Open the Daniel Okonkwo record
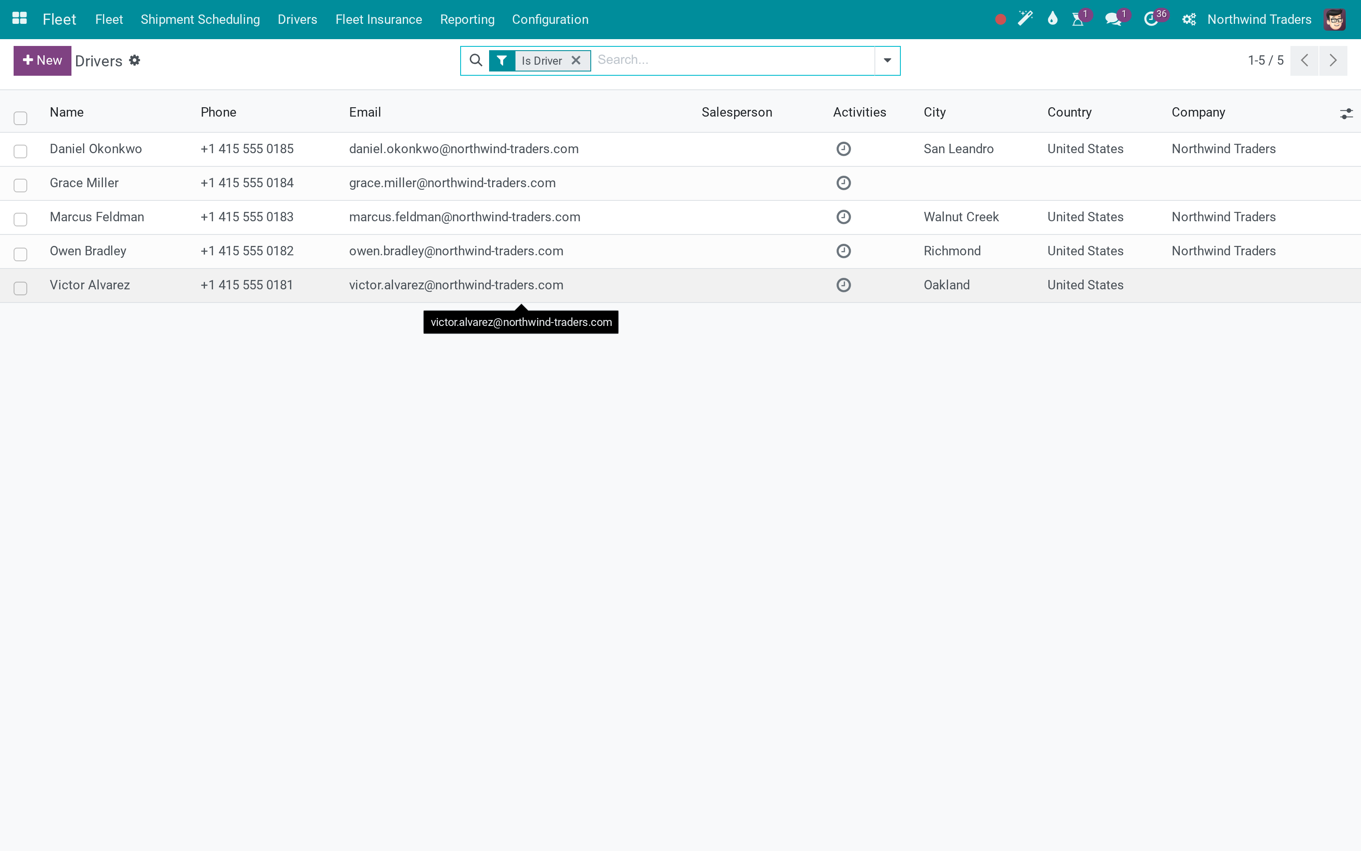 pyautogui.click(x=96, y=149)
